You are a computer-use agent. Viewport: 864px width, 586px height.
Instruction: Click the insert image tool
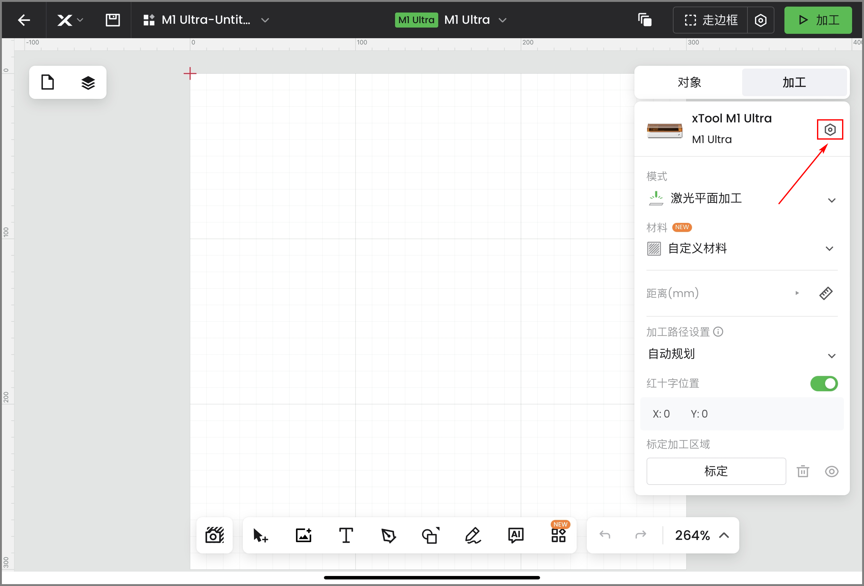(x=303, y=536)
